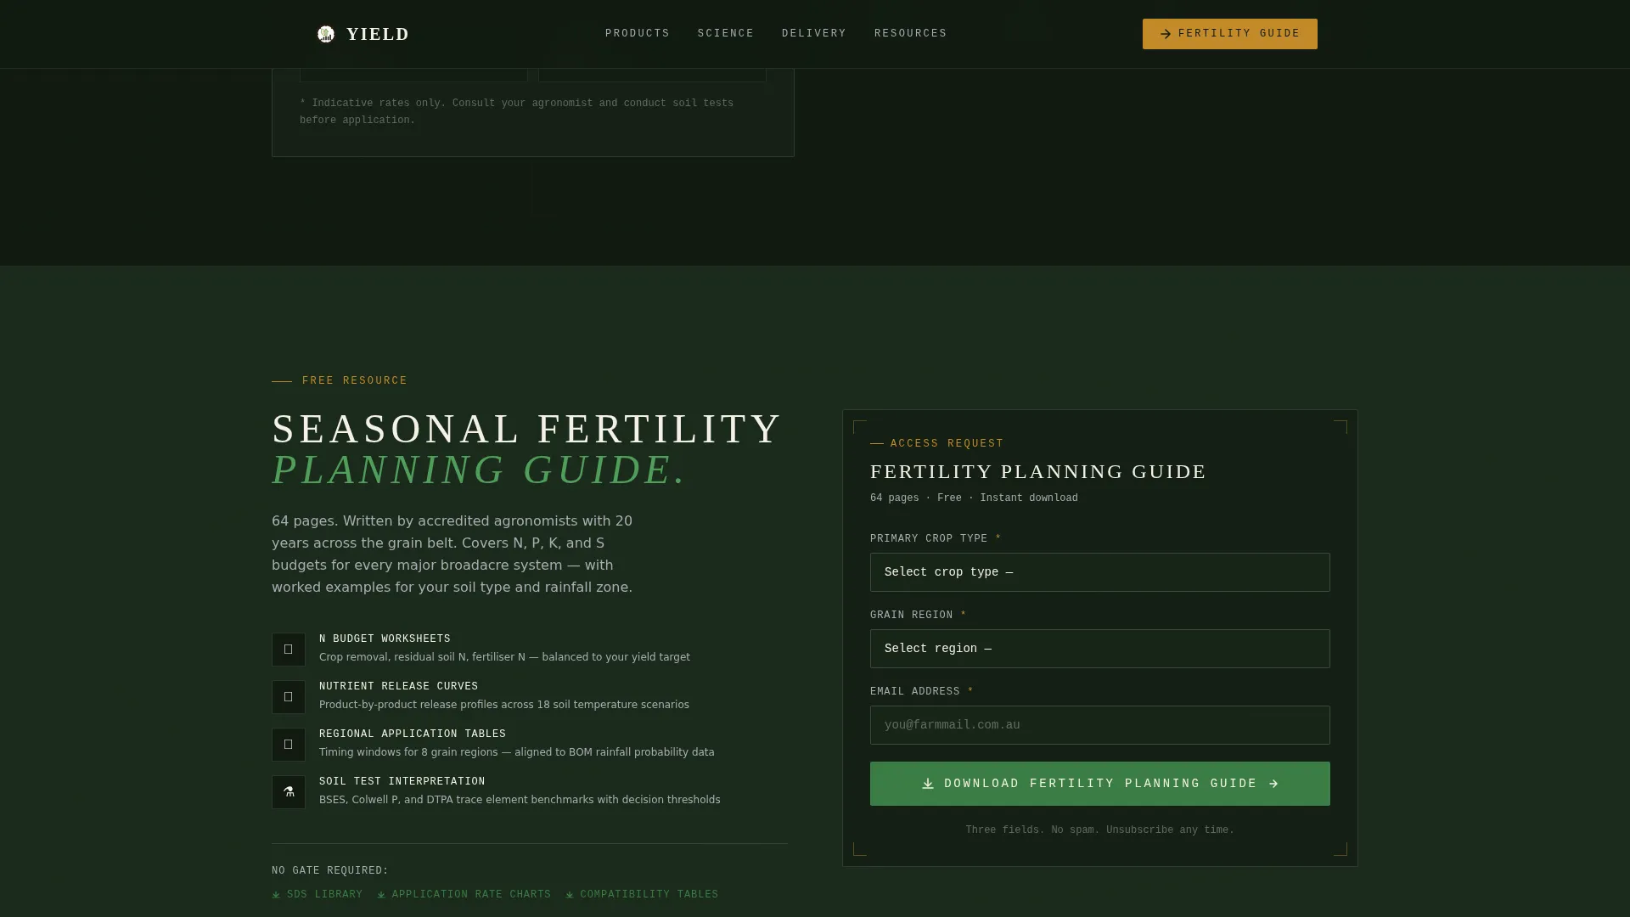Click the Nutrient Release Curves icon
The width and height of the screenshot is (1630, 917).
[x=289, y=697]
